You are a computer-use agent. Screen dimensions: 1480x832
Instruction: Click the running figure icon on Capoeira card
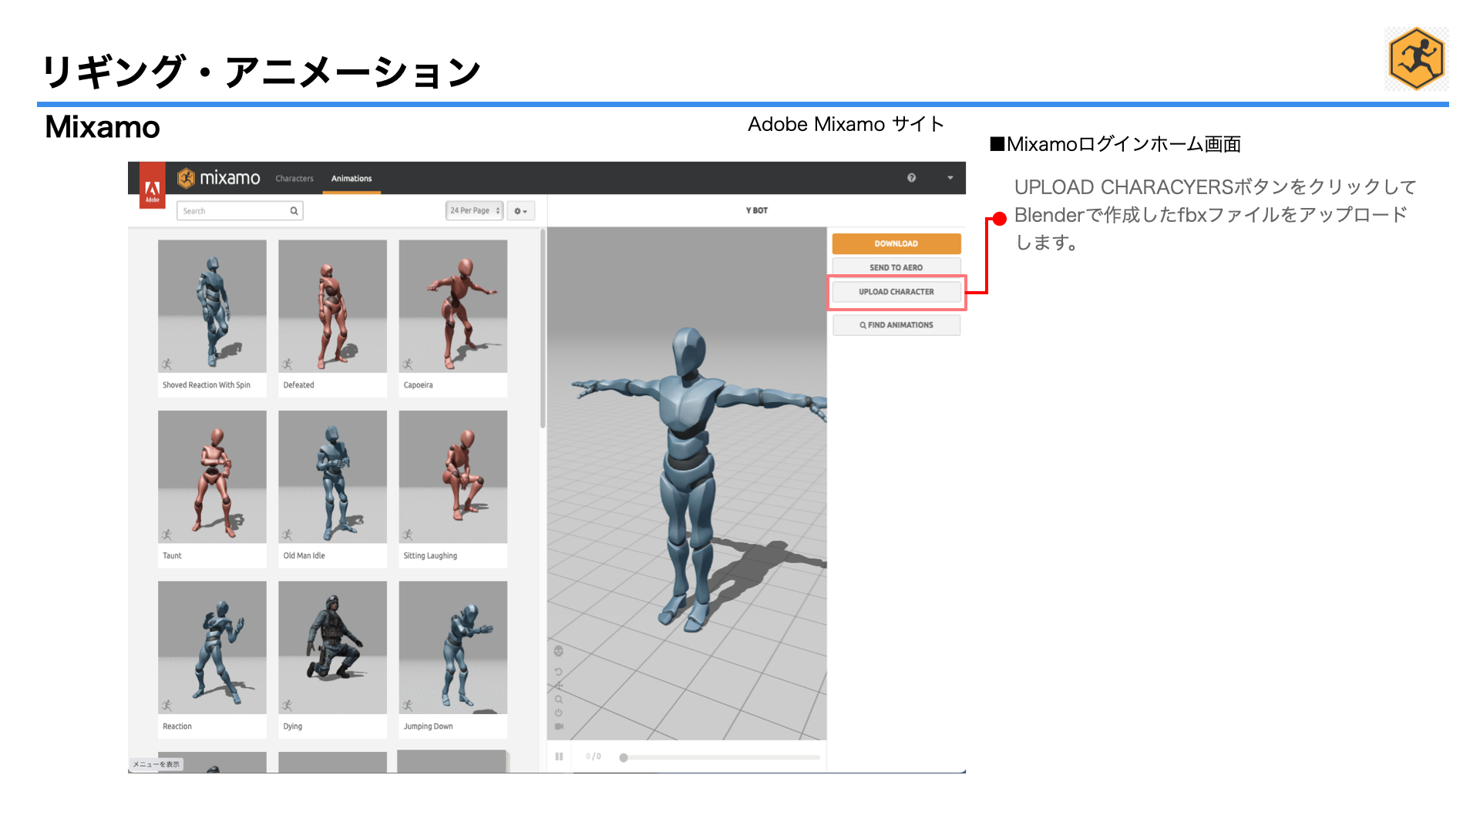(x=408, y=364)
